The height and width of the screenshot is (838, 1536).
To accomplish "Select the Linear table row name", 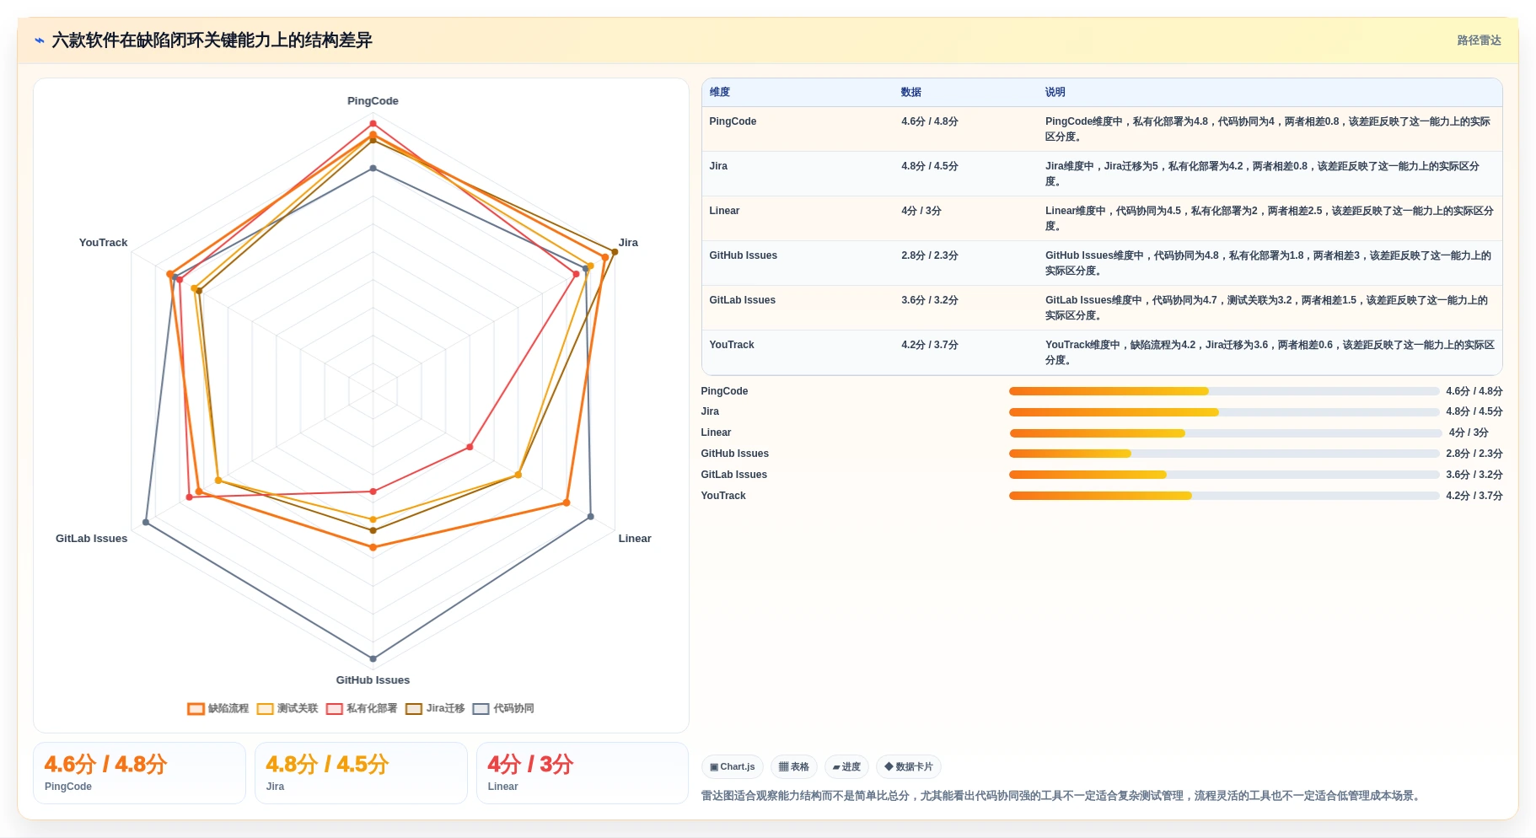I will pos(724,211).
